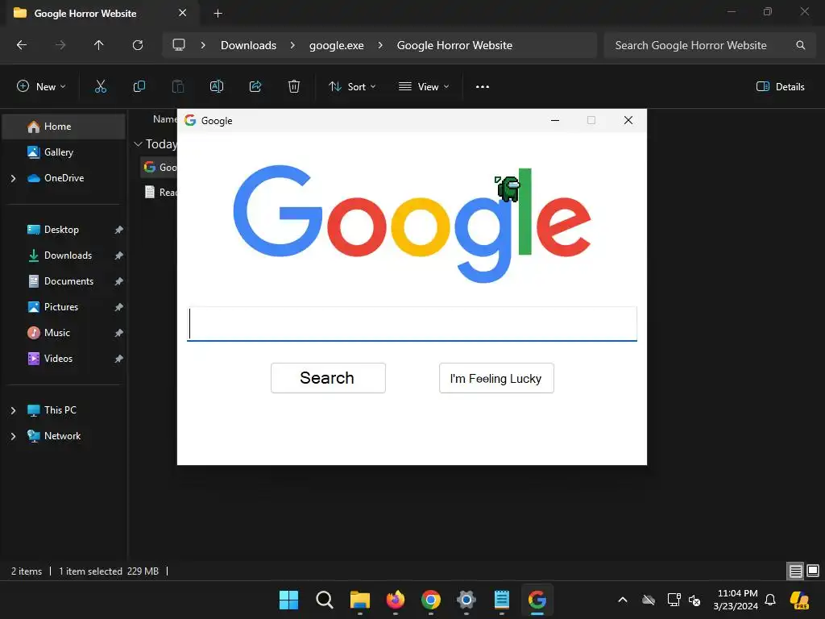Image resolution: width=825 pixels, height=619 pixels.
Task: Toggle the Details pane button
Action: click(780, 87)
